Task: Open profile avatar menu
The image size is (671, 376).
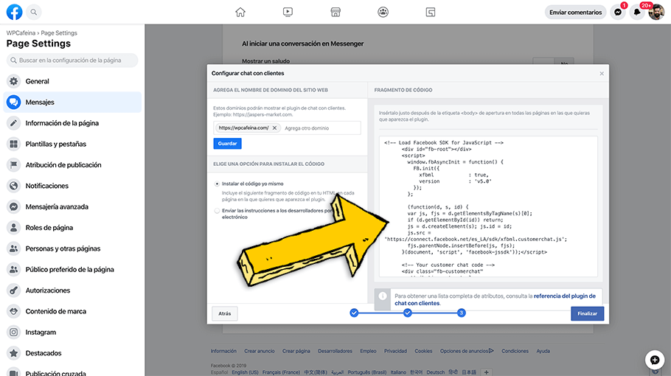Action: coord(656,12)
